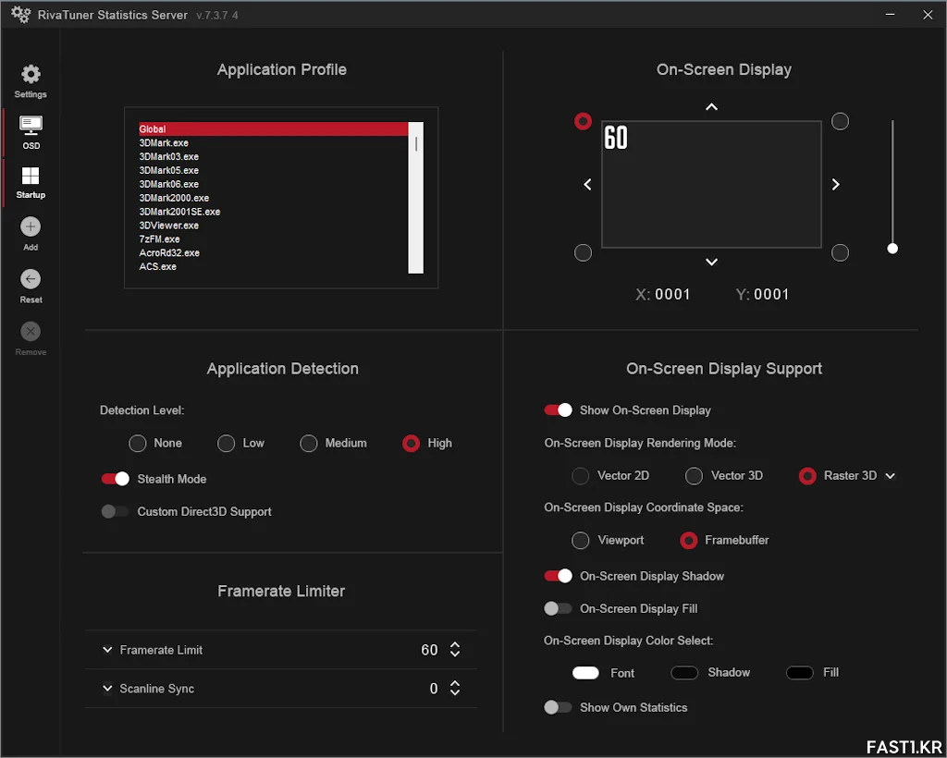Toggle the Stealth Mode switch
The height and width of the screenshot is (758, 947).
tap(115, 479)
